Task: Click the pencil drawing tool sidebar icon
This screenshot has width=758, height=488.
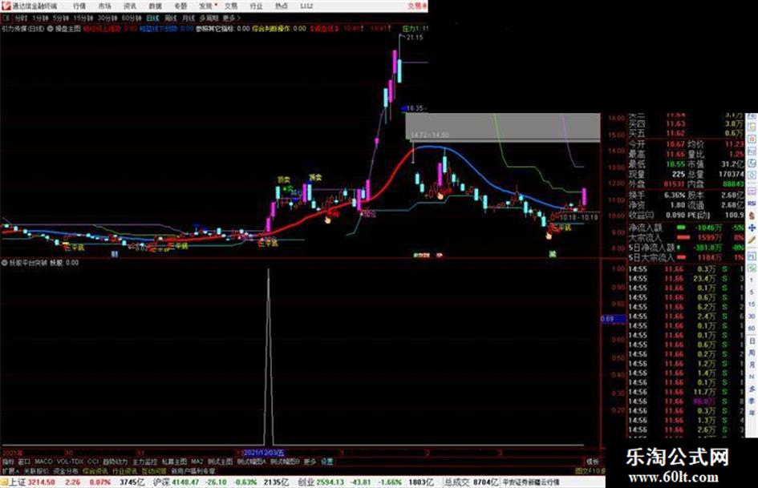Action: (x=752, y=240)
